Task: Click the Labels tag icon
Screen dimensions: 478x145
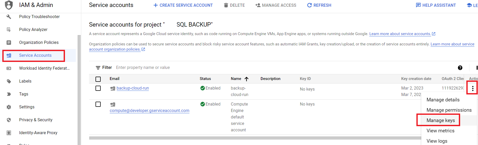Action: (9, 81)
